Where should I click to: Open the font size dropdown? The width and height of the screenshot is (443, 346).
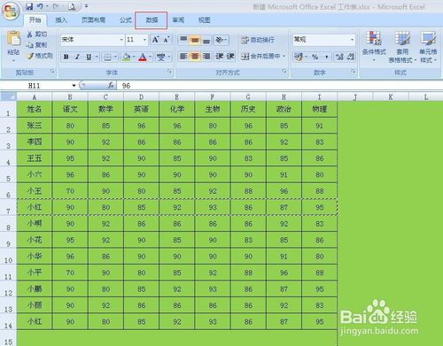[144, 40]
